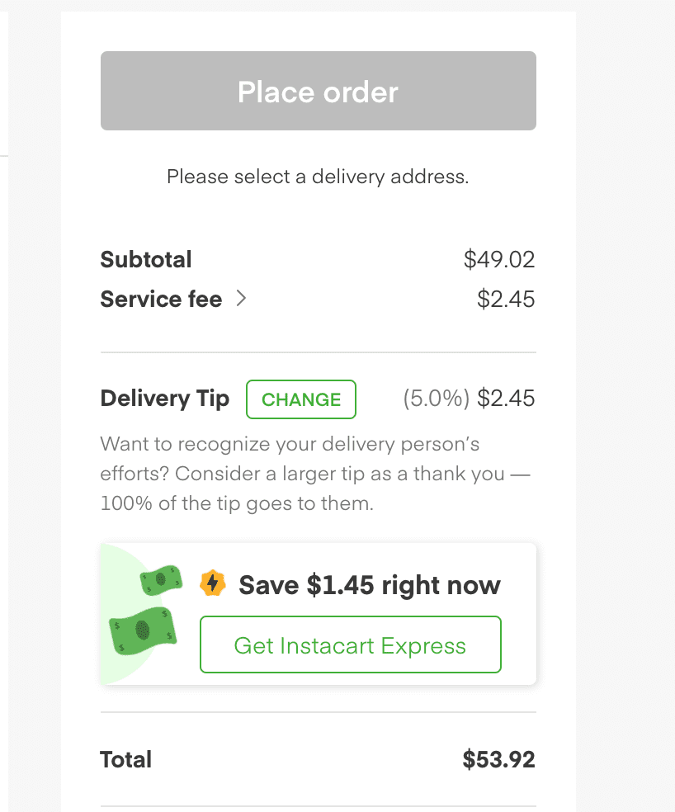Click the $49.02 subtotal amount
Viewport: 675px width, 812px height.
pyautogui.click(x=499, y=259)
